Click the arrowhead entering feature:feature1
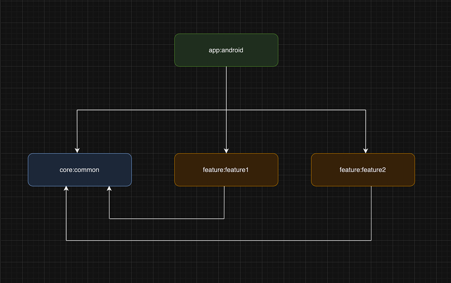This screenshot has width=451, height=283. click(226, 151)
